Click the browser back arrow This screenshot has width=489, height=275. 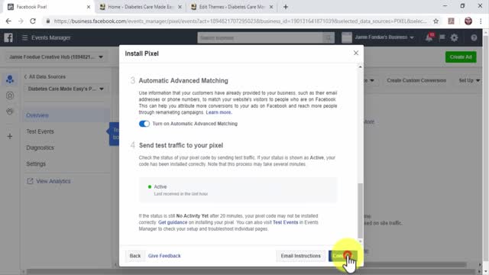[8, 21]
